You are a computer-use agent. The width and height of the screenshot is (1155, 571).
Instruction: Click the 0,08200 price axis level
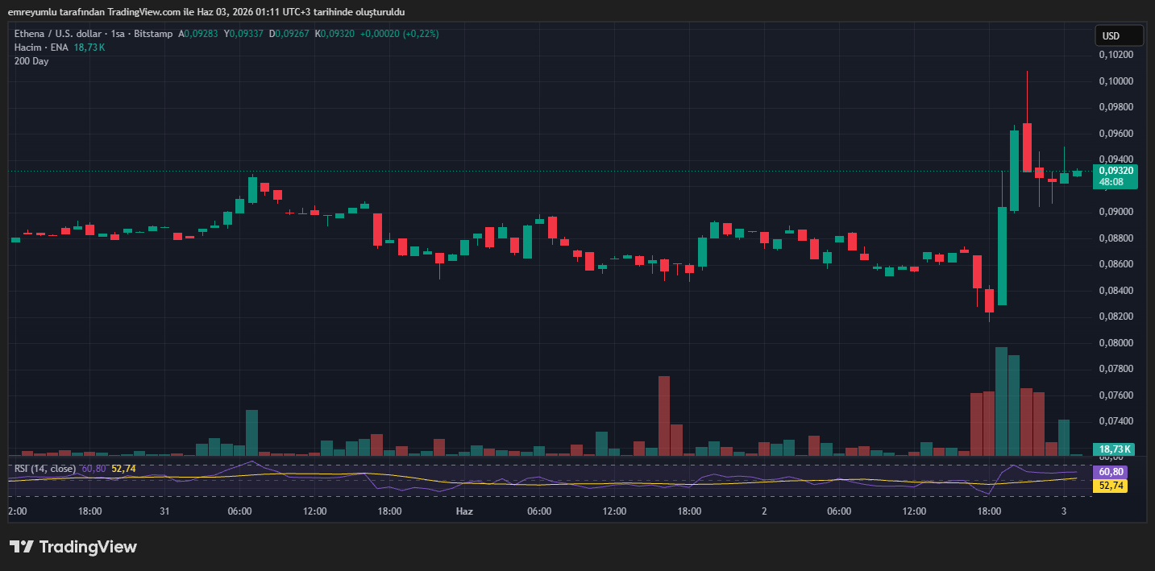1116,317
